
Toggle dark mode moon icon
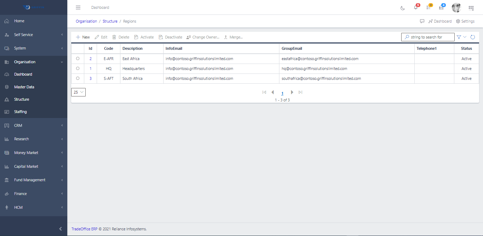point(403,8)
